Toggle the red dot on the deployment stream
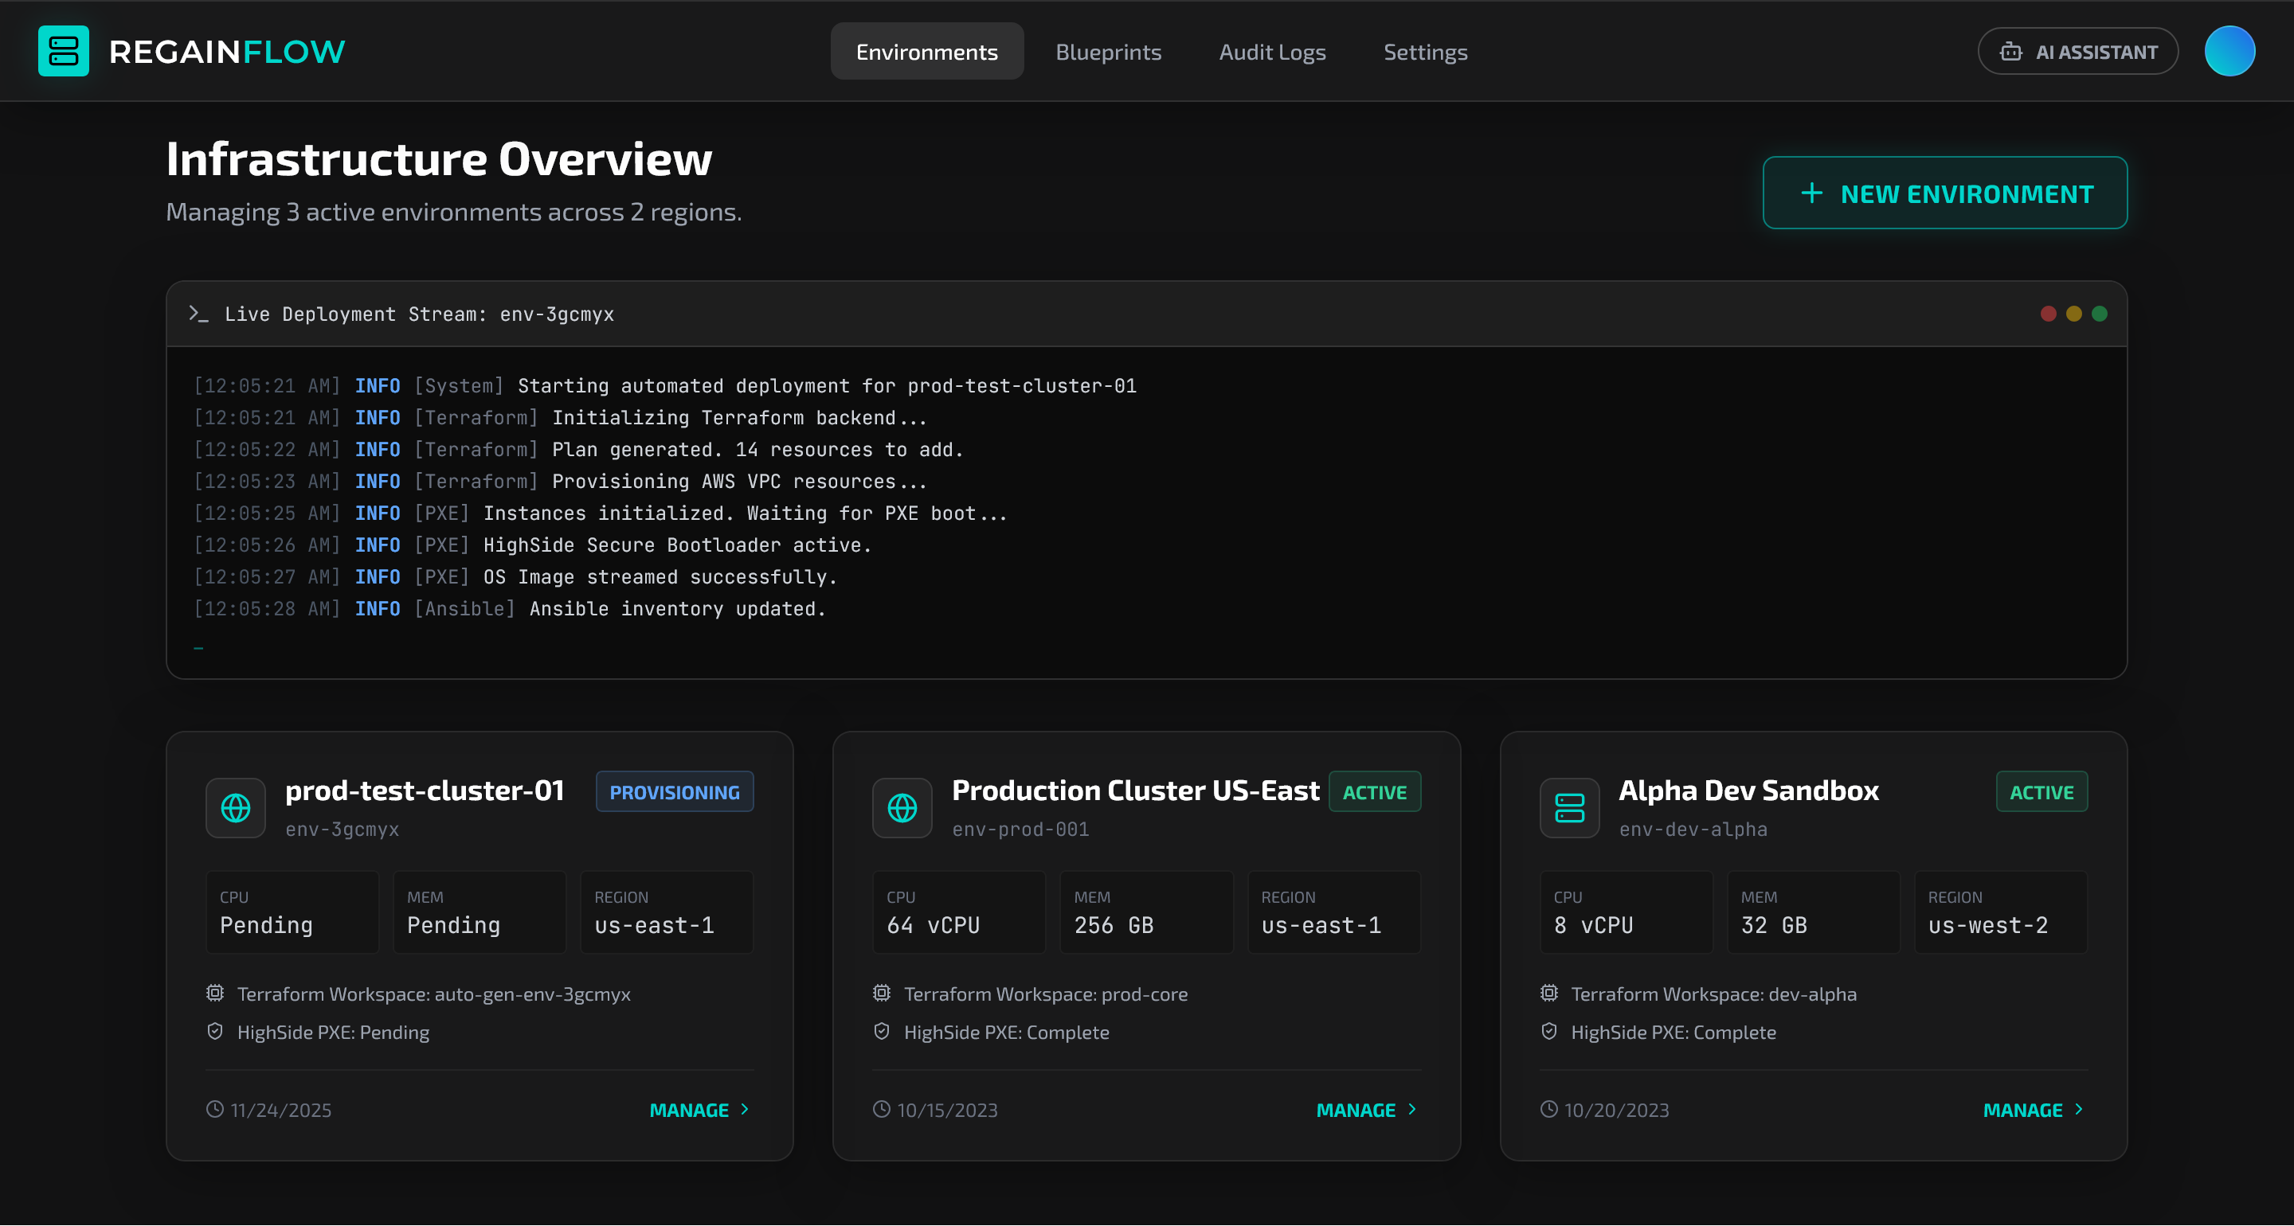Viewport: 2294px width, 1226px height. click(2049, 314)
